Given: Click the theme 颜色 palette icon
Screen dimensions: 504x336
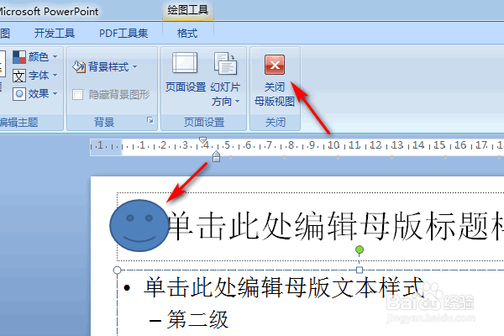Looking at the screenshot, I should coord(19,57).
